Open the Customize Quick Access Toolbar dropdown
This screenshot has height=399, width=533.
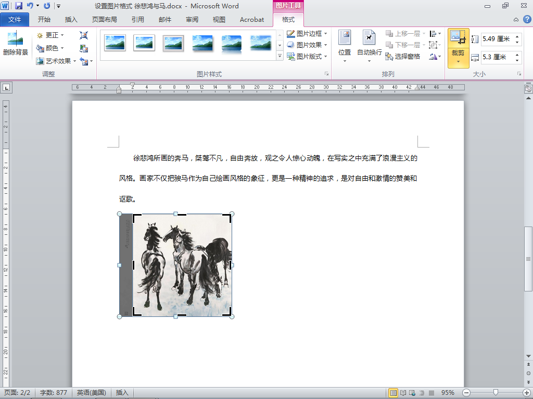click(x=58, y=6)
